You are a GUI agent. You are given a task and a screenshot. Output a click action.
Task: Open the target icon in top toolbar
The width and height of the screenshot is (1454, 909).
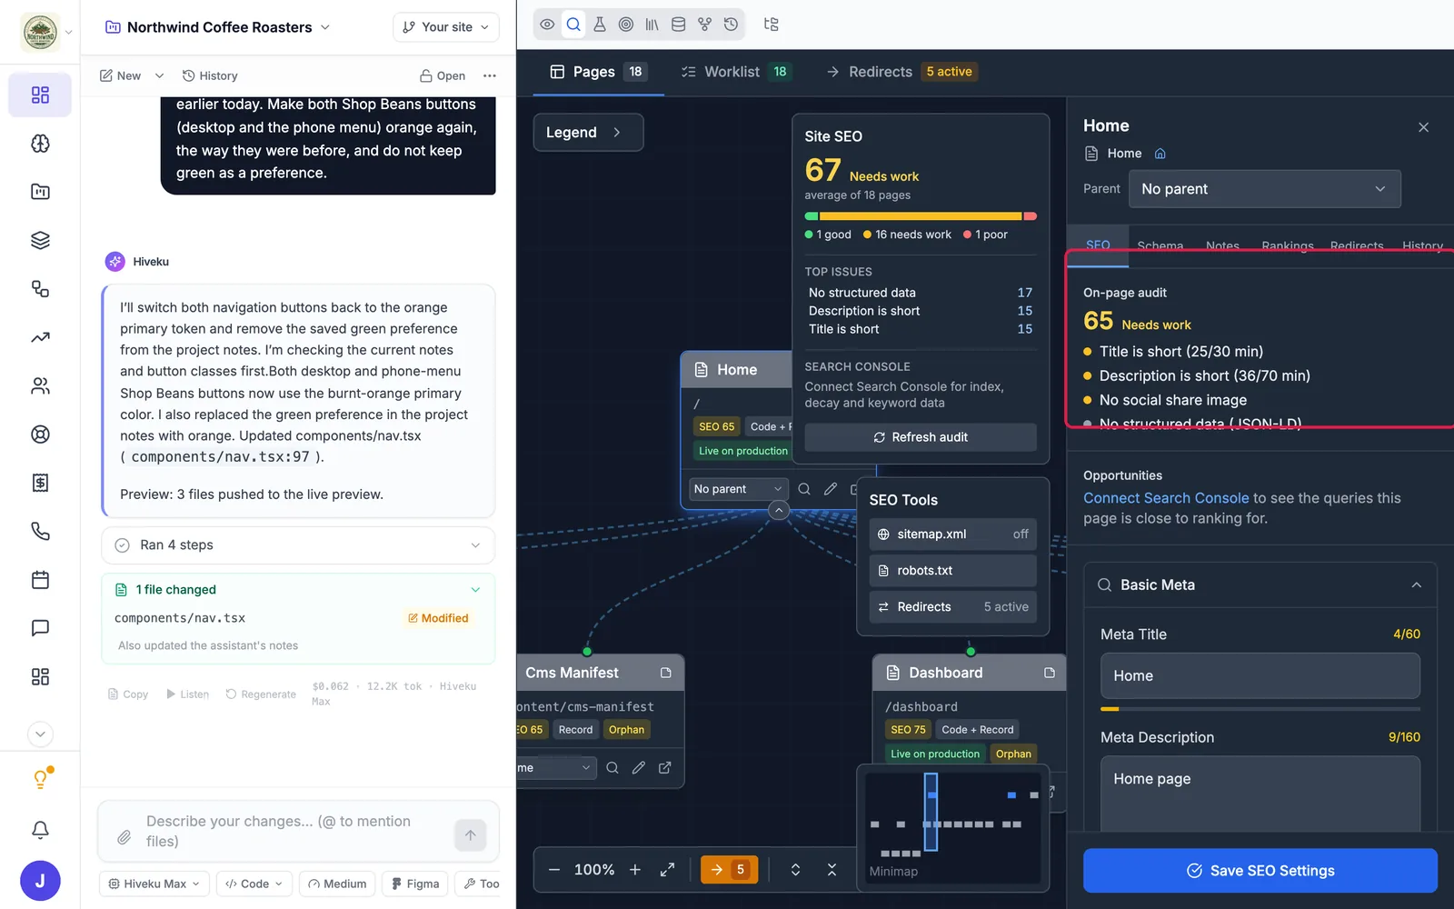click(x=626, y=25)
